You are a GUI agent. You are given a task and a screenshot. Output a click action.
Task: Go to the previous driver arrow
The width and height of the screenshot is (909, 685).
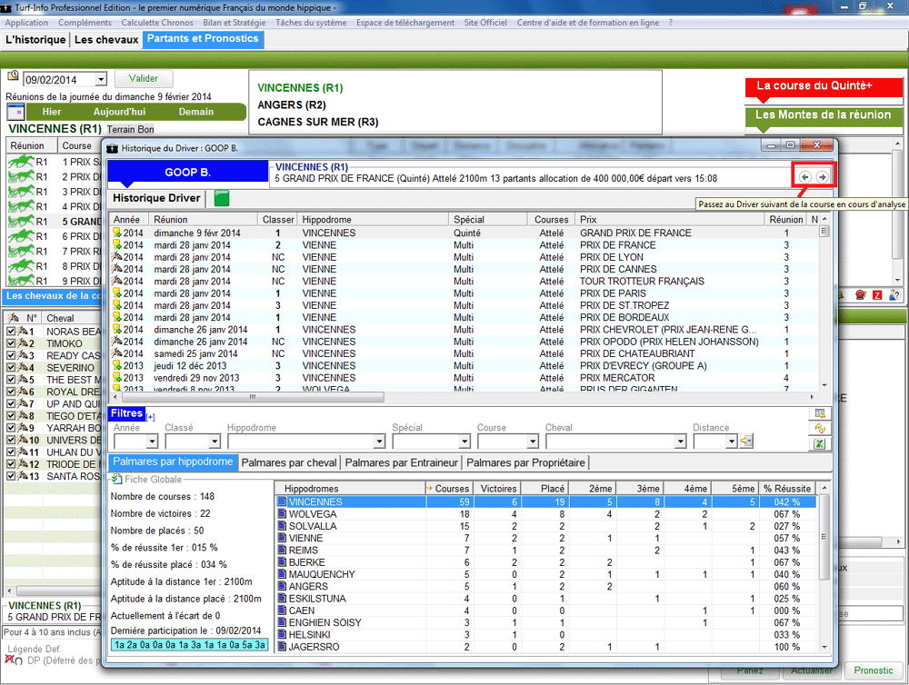coord(805,177)
